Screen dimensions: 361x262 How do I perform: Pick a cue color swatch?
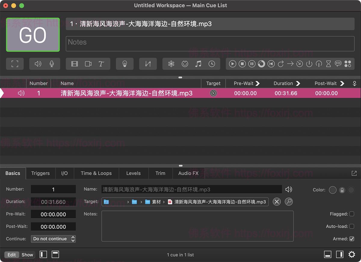tap(333, 190)
